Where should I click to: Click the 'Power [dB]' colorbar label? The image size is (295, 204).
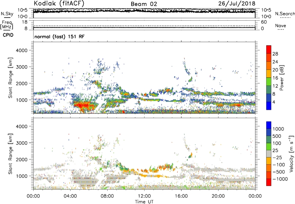point(282,78)
